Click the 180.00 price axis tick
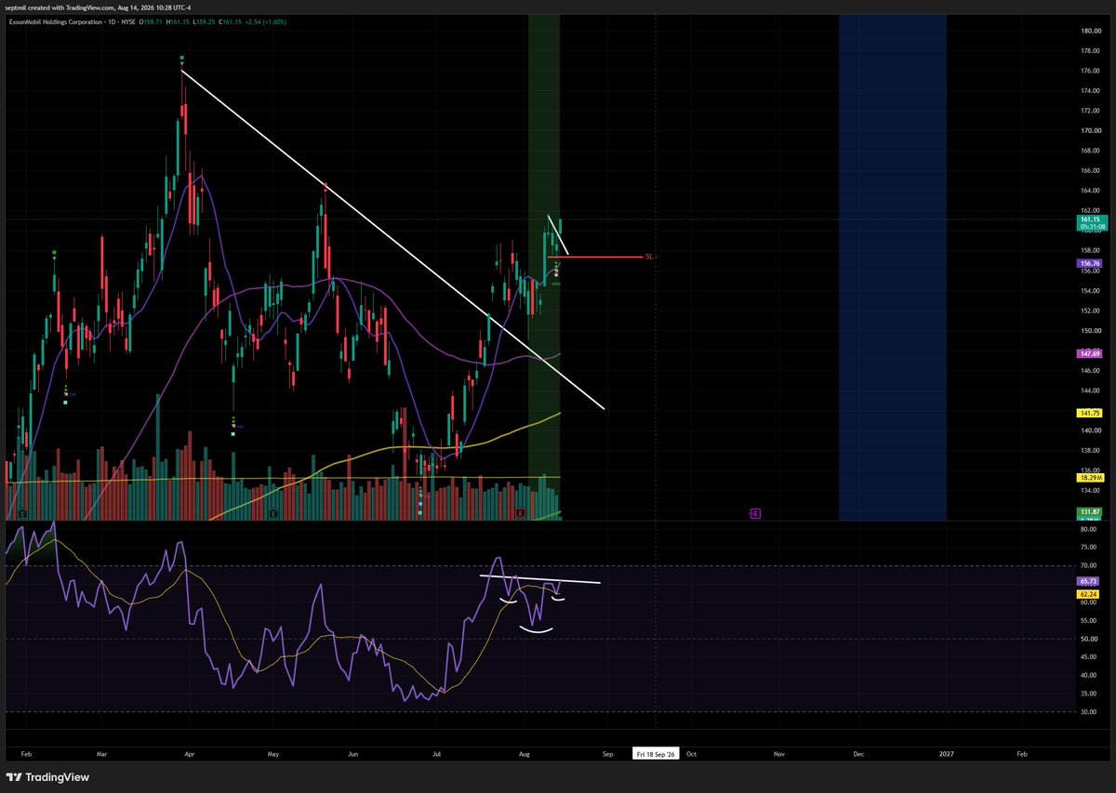The height and width of the screenshot is (793, 1116). coord(1090,30)
